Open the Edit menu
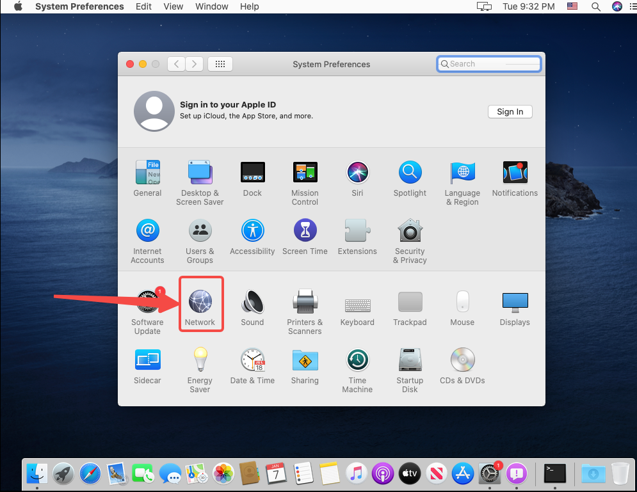 pos(143,6)
